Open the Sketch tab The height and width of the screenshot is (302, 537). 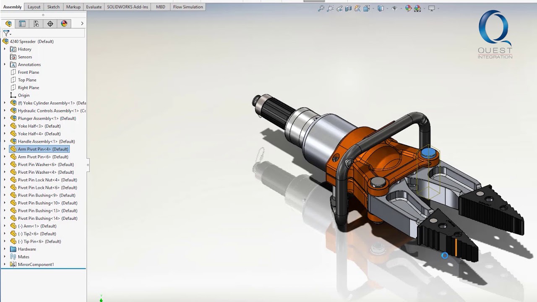coord(53,7)
